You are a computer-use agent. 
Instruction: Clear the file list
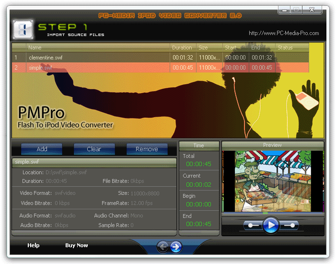point(94,149)
